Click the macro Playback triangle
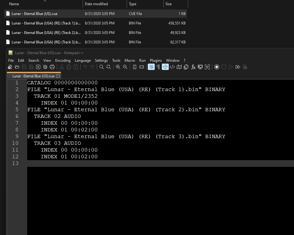The height and width of the screenshot is (235, 294). (231, 67)
